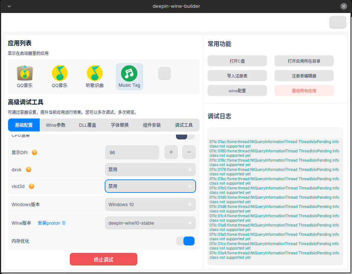Open wine配置 settings

point(237,90)
